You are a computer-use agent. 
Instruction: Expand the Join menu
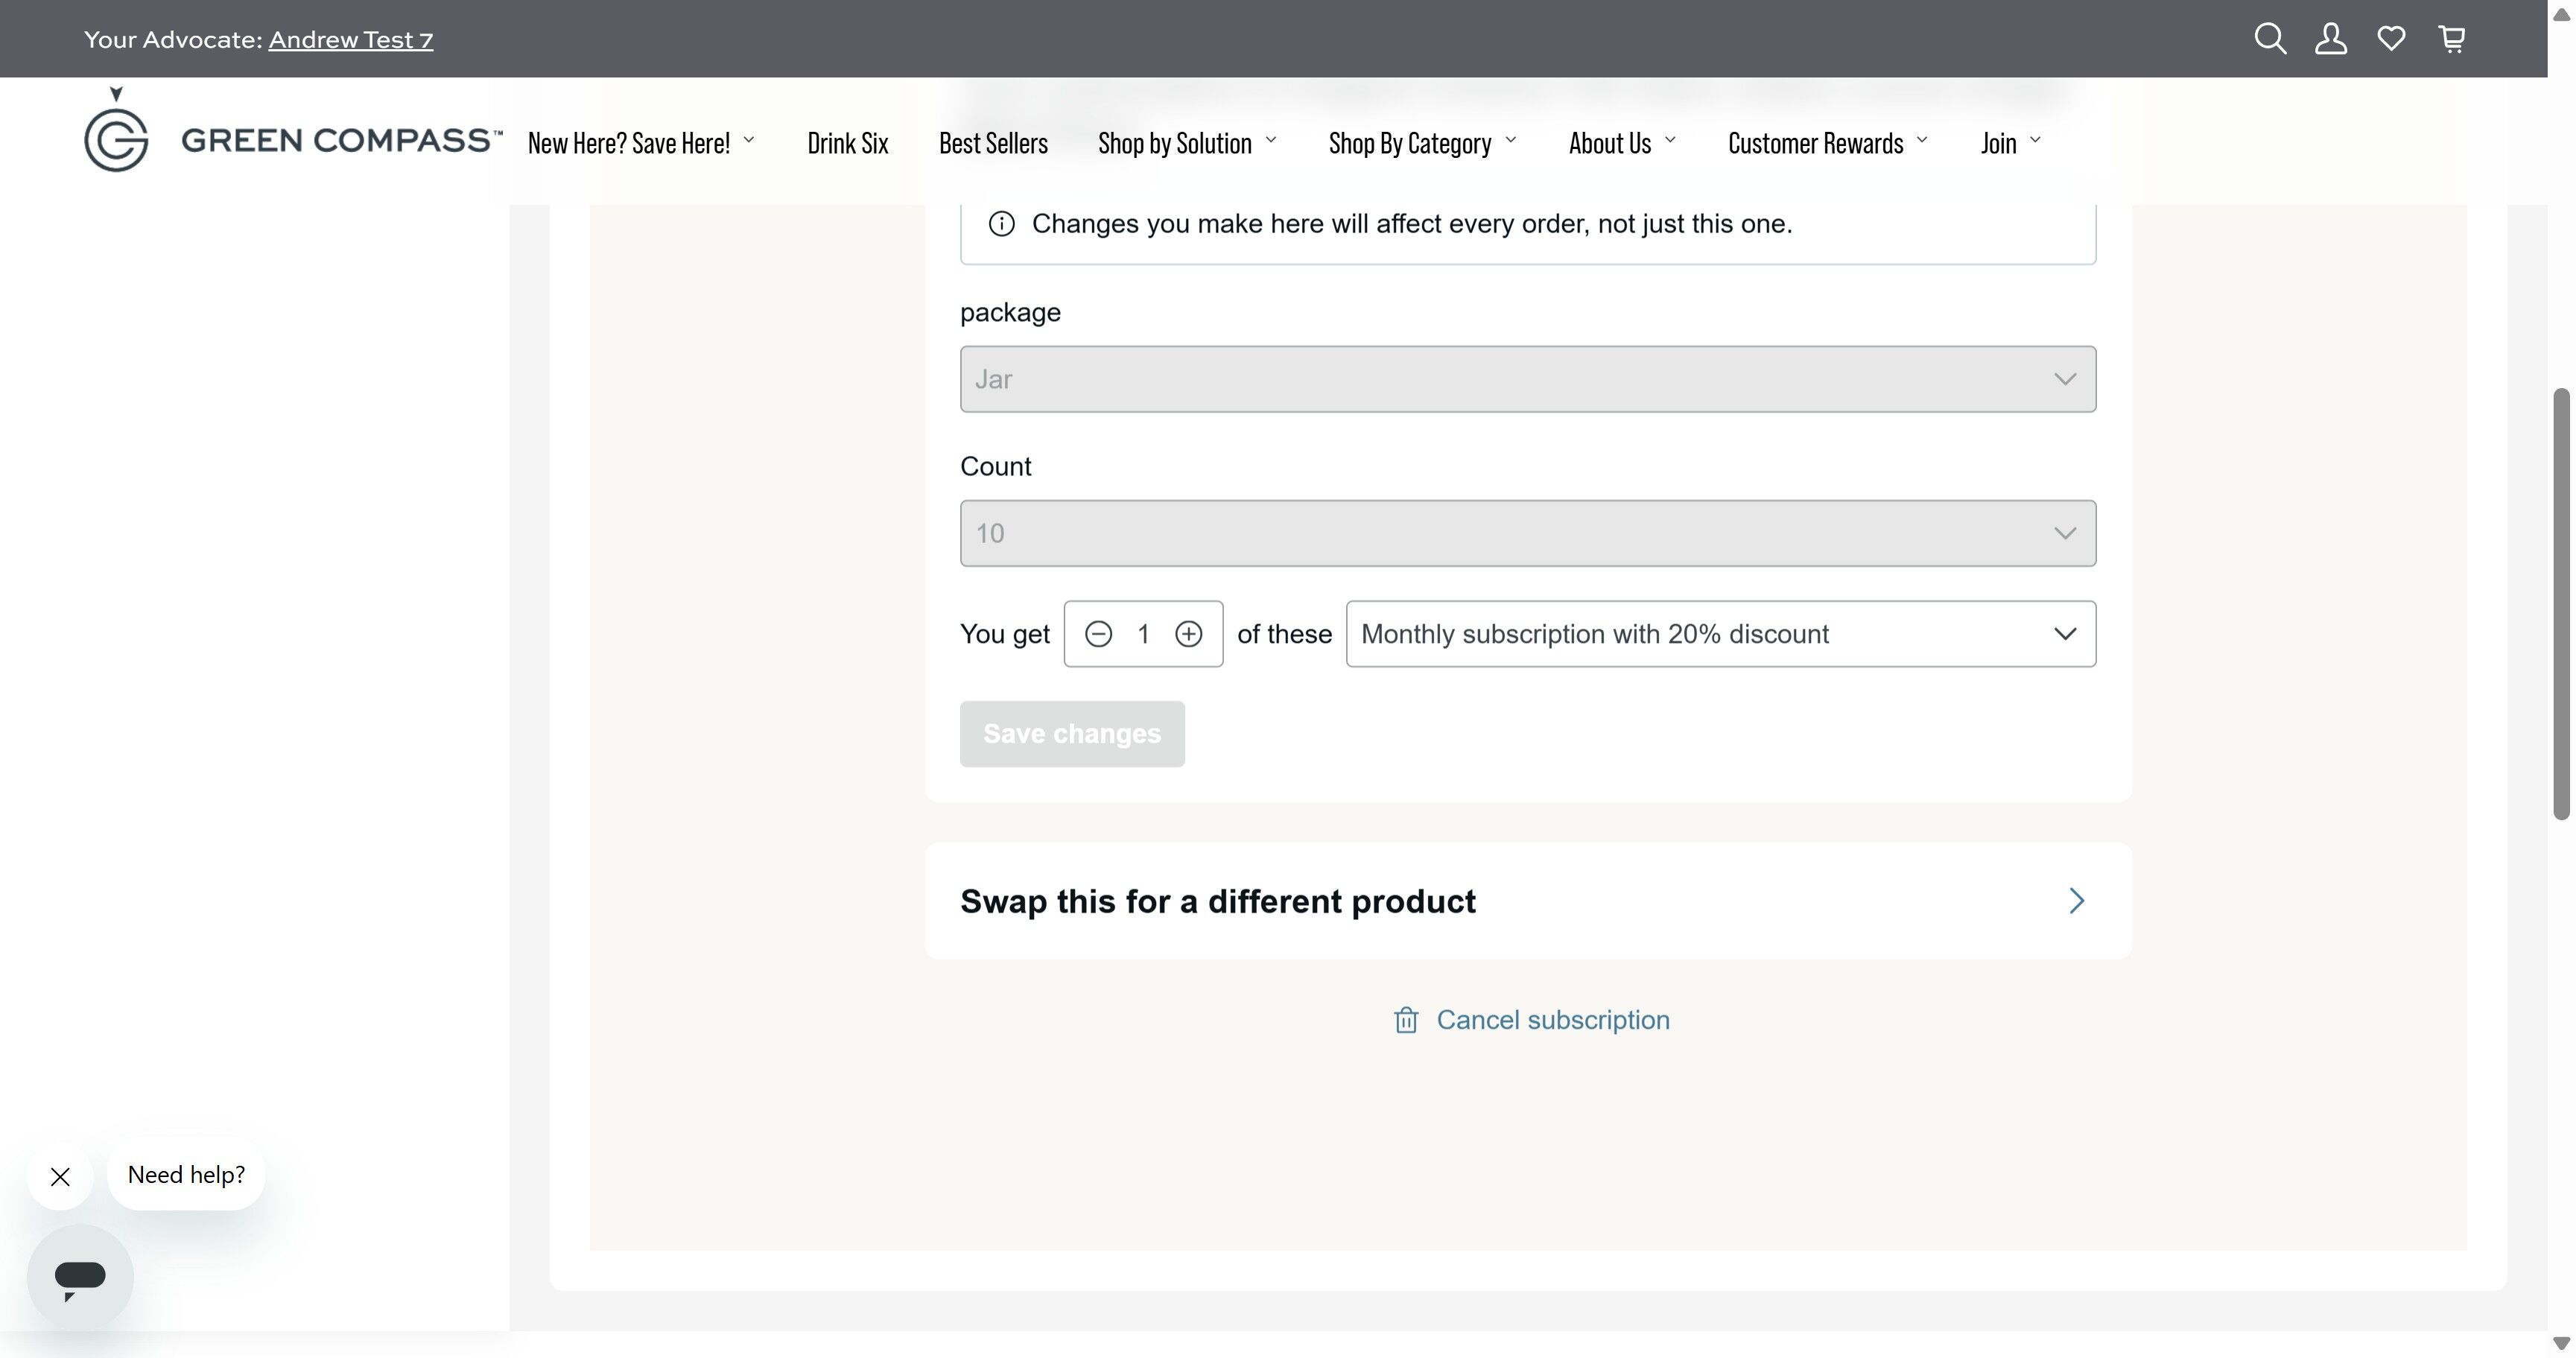point(2011,143)
